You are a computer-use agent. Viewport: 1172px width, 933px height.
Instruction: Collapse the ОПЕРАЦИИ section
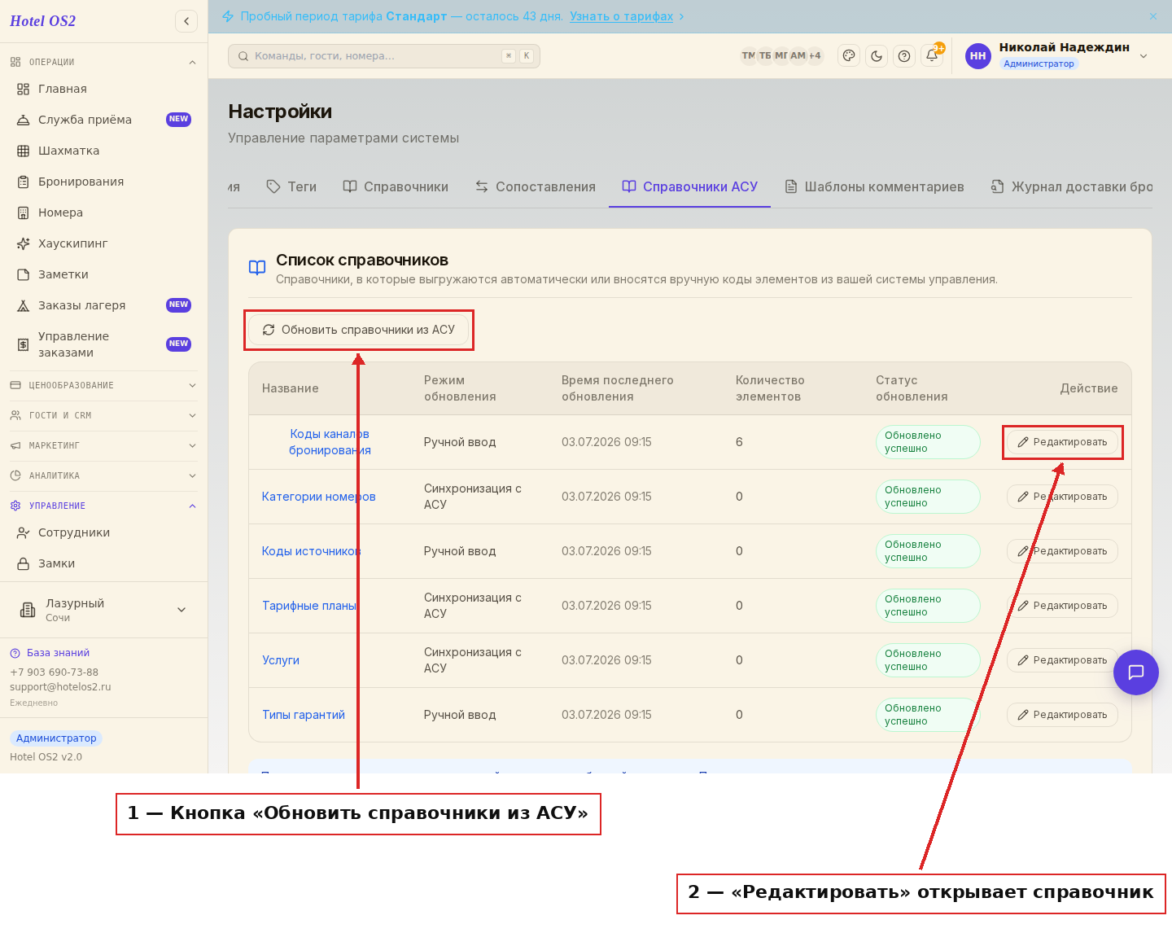(x=103, y=62)
